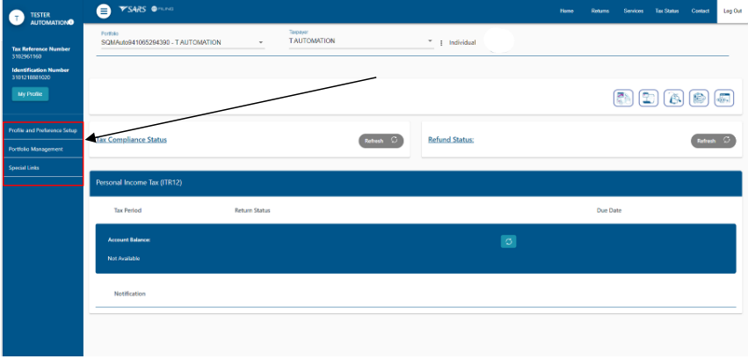This screenshot has width=748, height=359.
Task: Open the Portfolio dropdown
Action: [x=183, y=42]
